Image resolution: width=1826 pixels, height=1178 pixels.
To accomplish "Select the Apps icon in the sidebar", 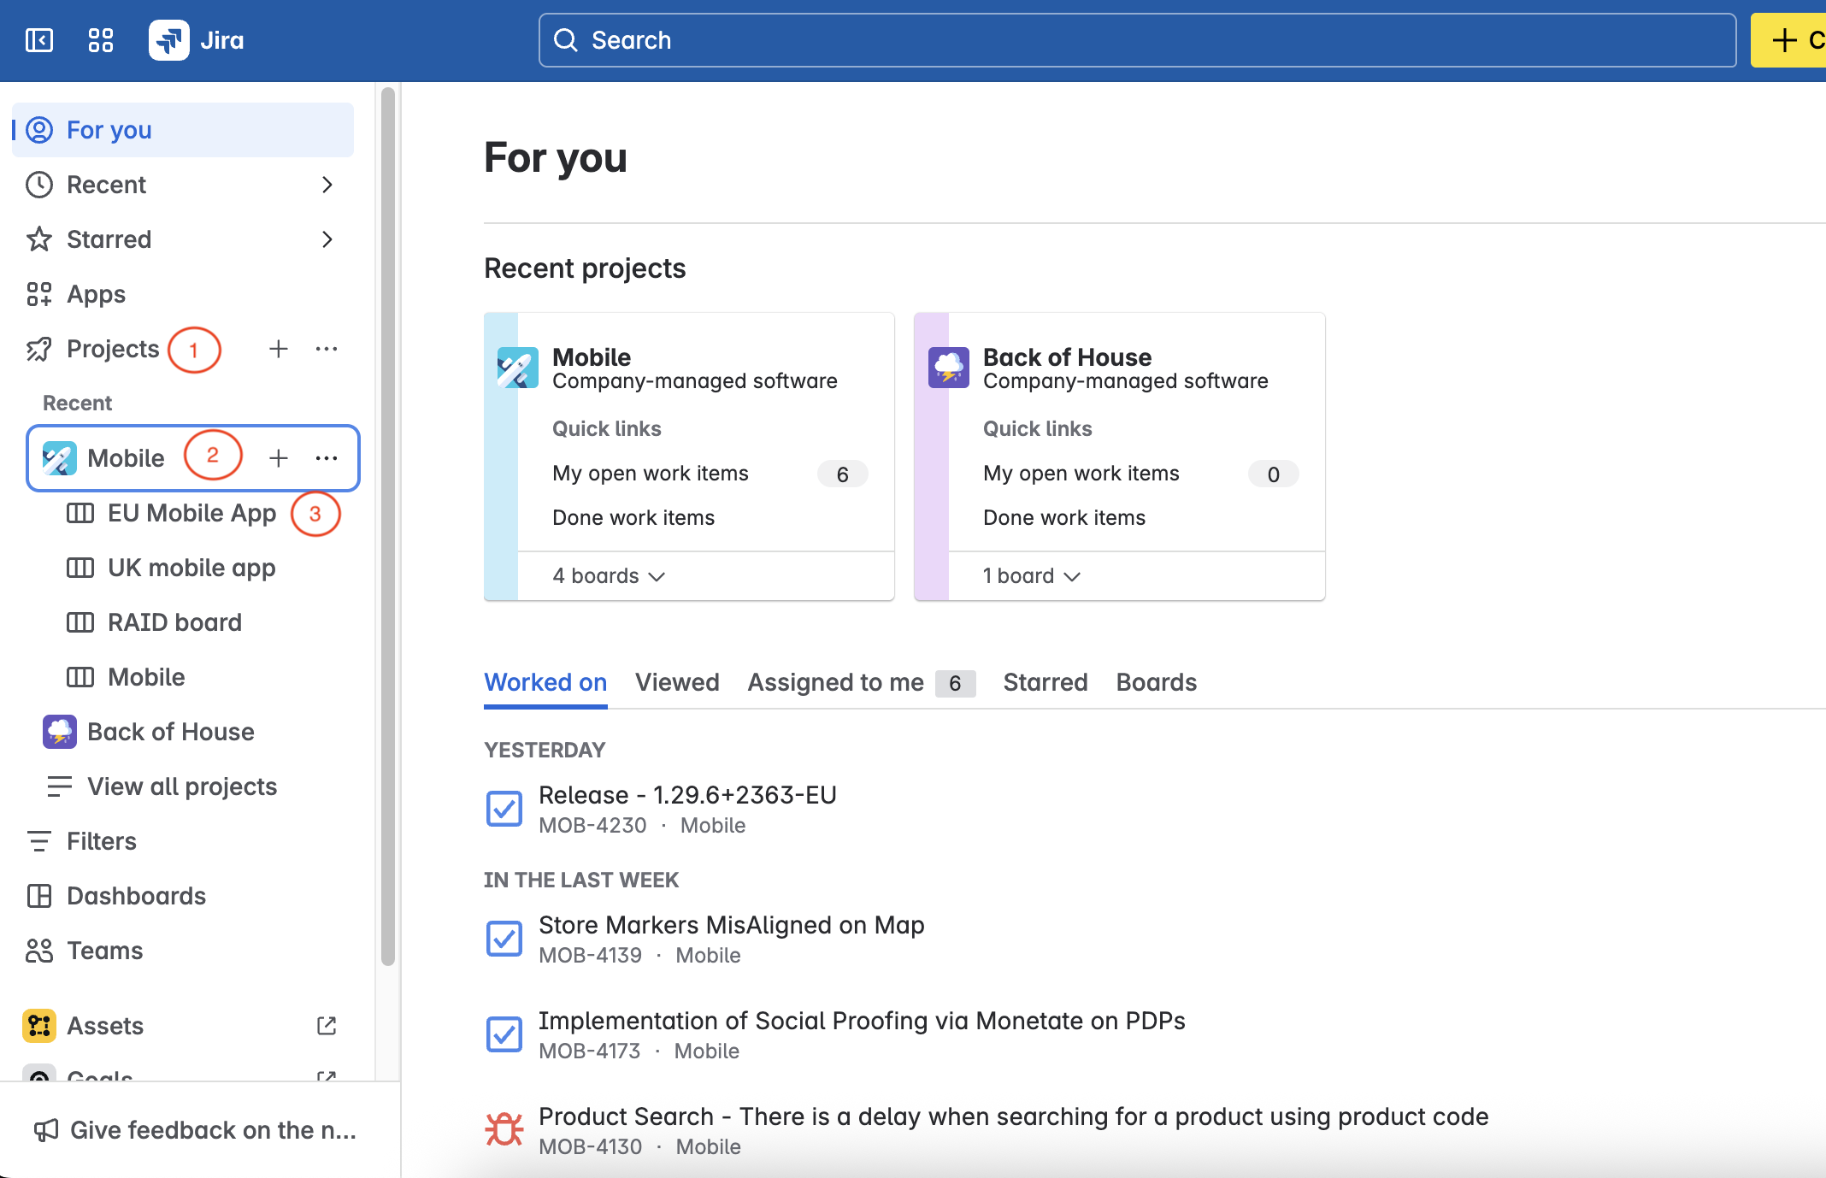I will coord(39,294).
